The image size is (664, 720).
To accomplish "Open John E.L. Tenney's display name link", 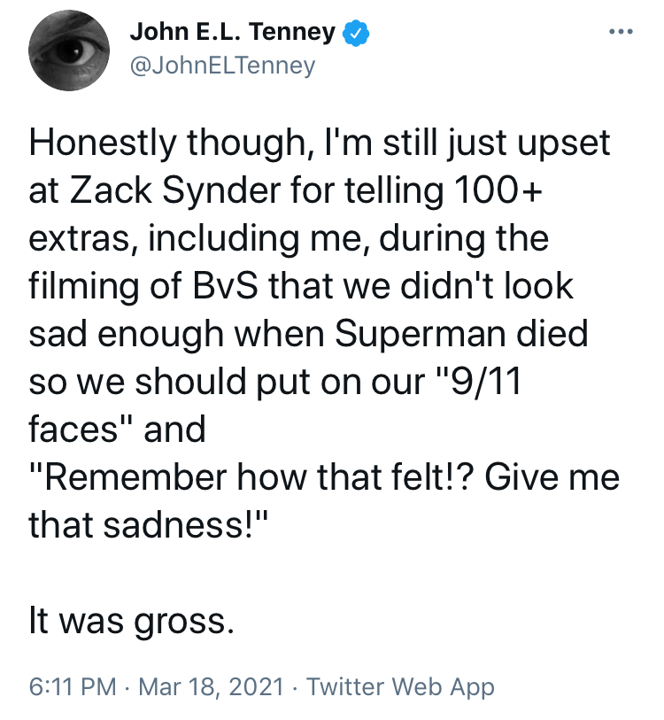I will pyautogui.click(x=232, y=32).
